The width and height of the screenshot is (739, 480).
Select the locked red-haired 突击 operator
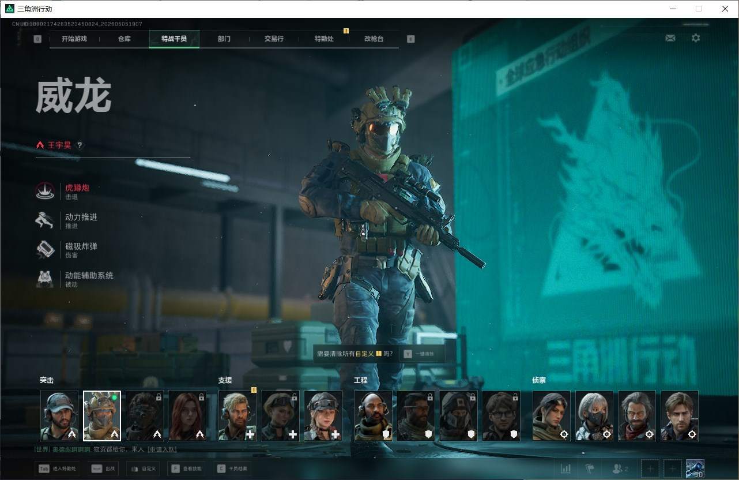pyautogui.click(x=187, y=416)
